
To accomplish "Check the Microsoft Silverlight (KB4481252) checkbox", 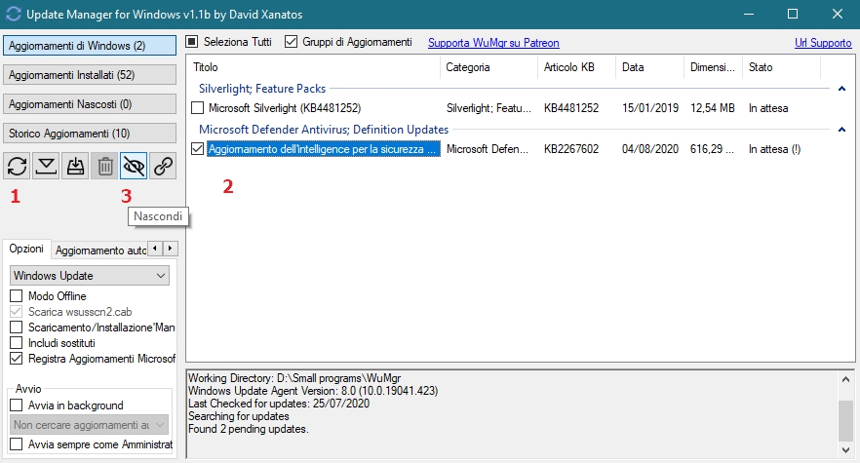I will pyautogui.click(x=197, y=108).
